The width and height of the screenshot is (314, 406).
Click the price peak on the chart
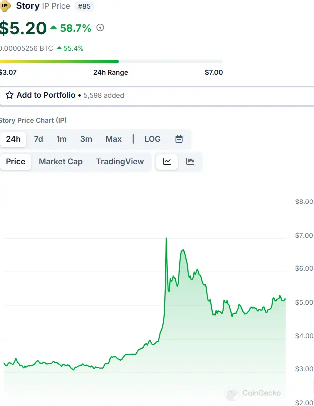pyautogui.click(x=166, y=239)
